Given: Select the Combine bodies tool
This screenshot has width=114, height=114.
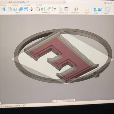Looking at the screenshot, I should point(21,9).
